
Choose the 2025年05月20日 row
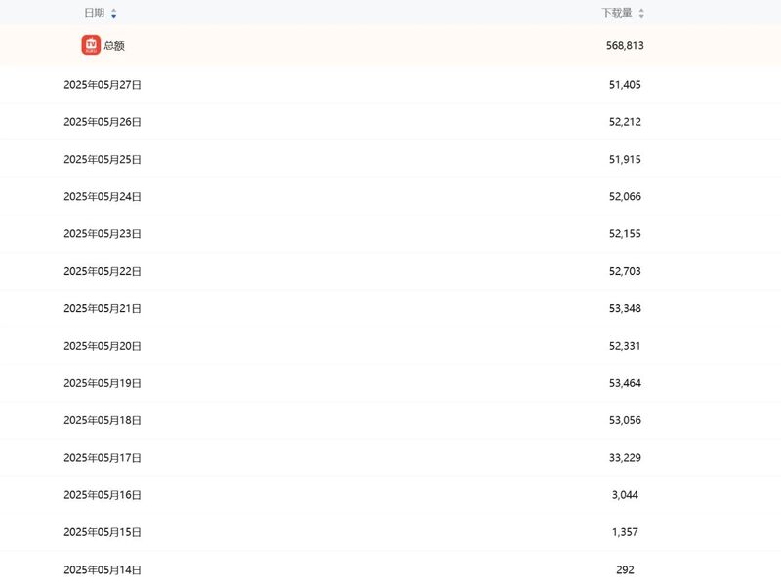point(103,346)
